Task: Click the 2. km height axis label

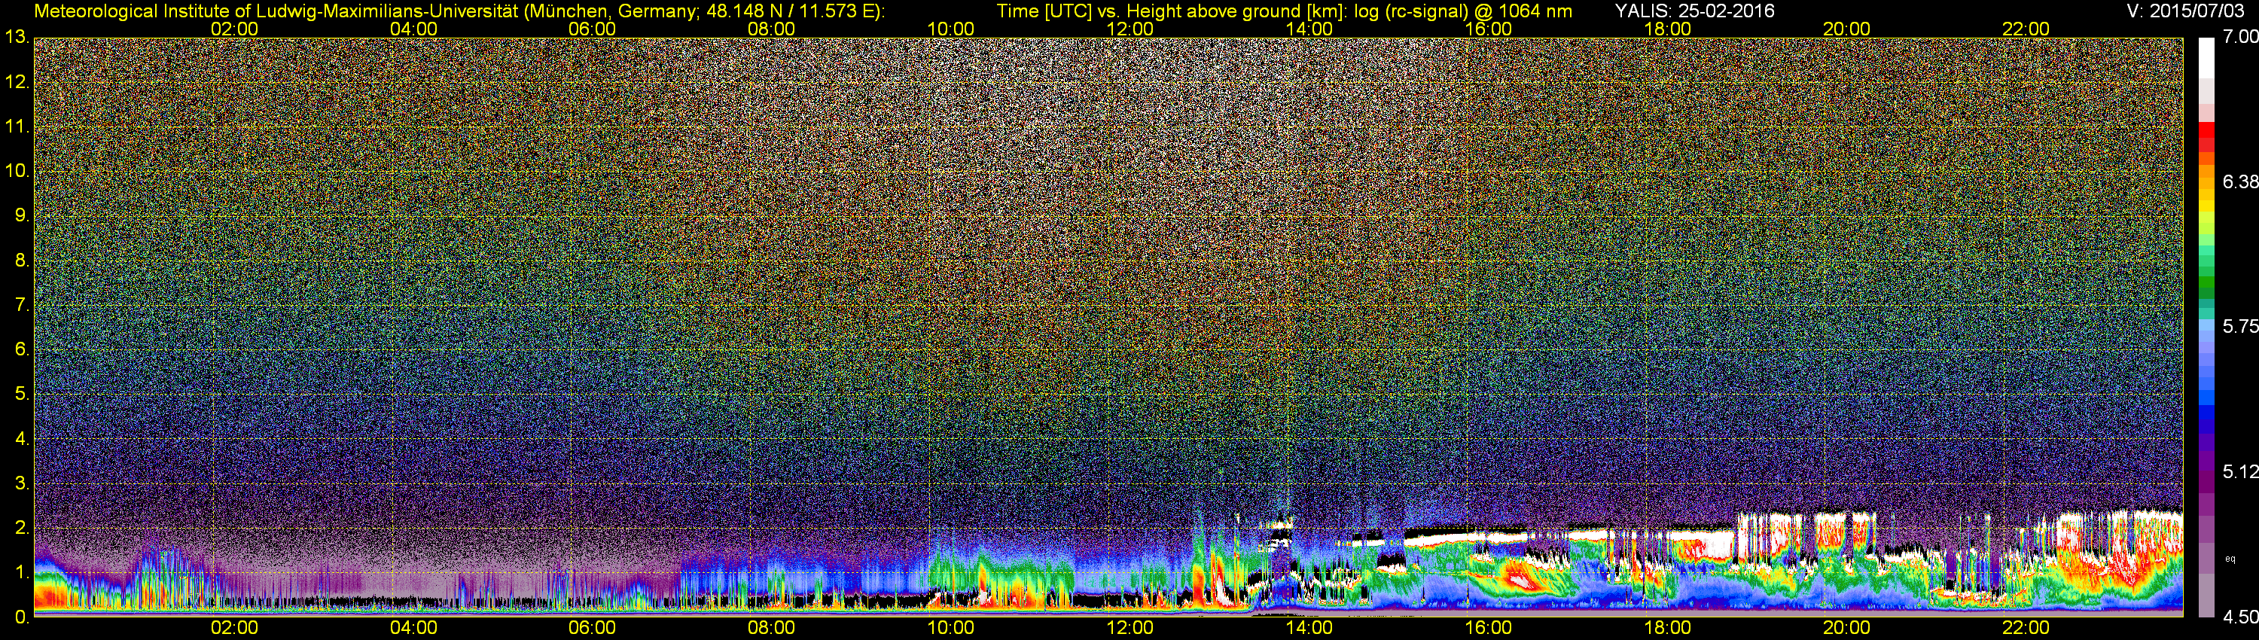Action: 22,528
